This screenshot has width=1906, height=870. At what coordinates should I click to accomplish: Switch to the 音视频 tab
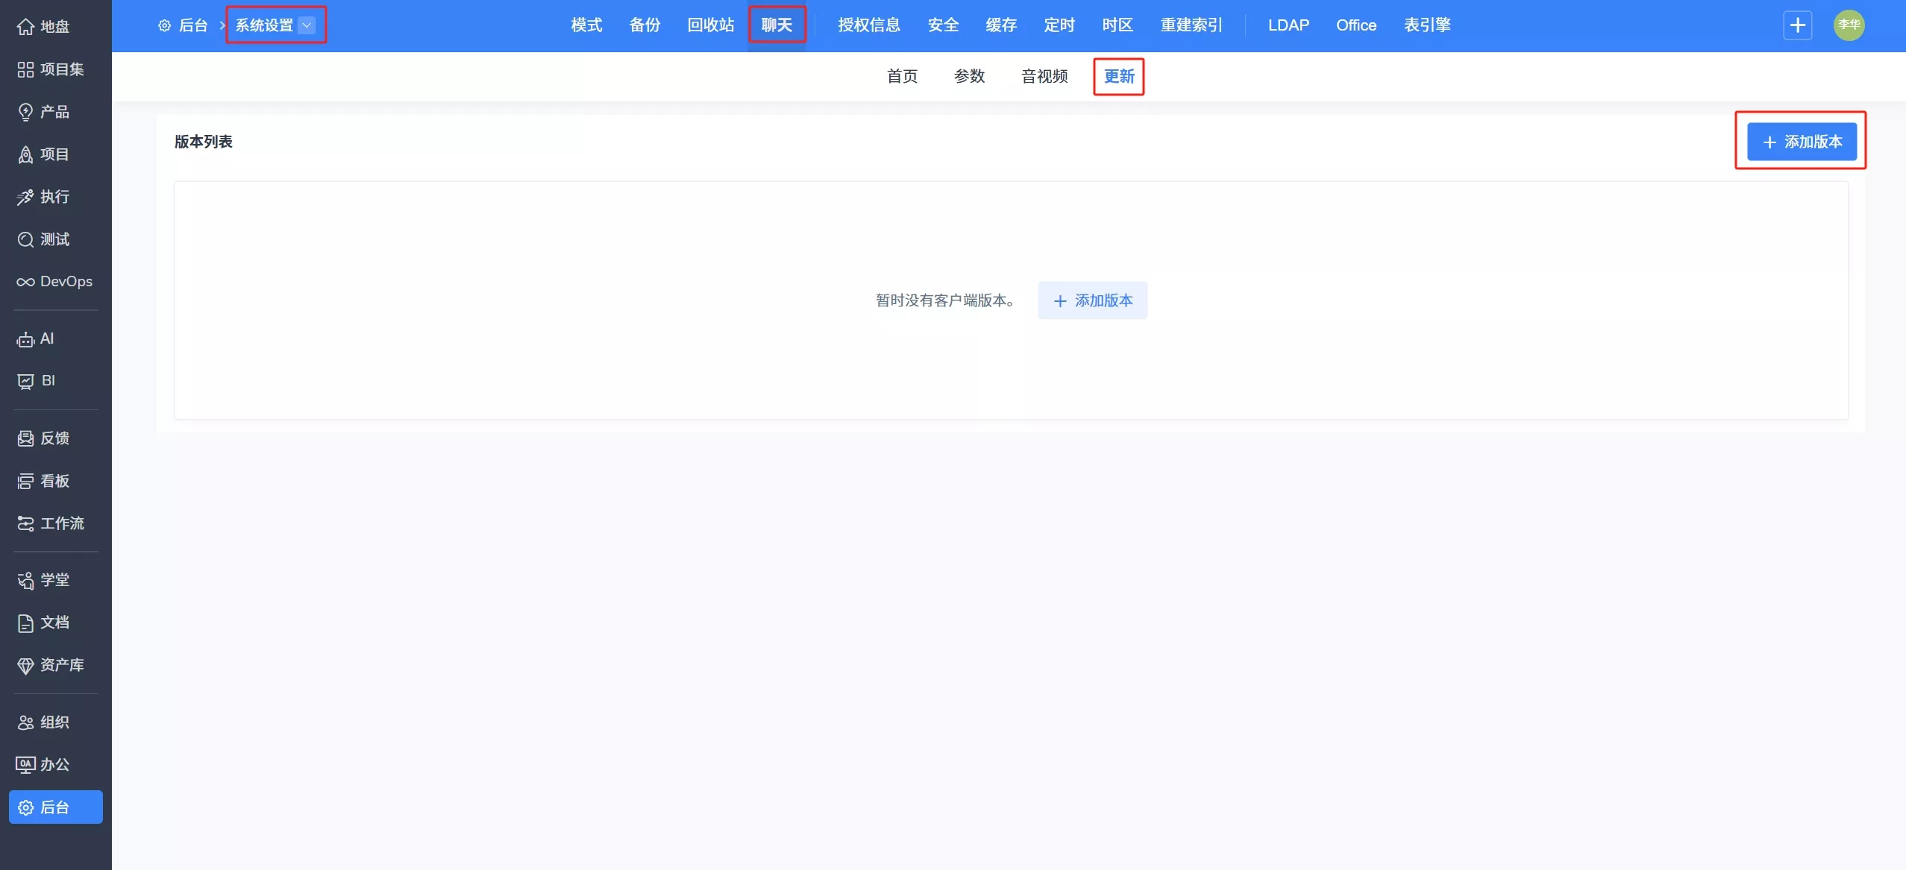[1044, 76]
